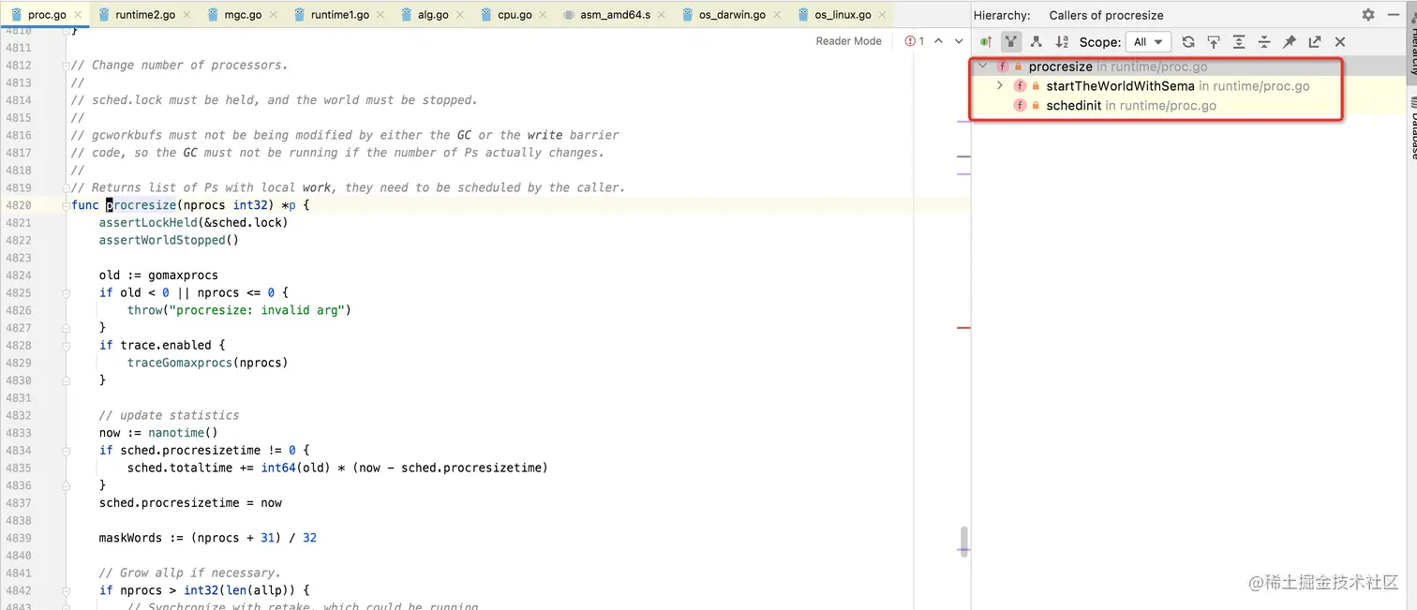
Task: Click the autoscroll-from-source up arrow icon
Action: click(1214, 42)
